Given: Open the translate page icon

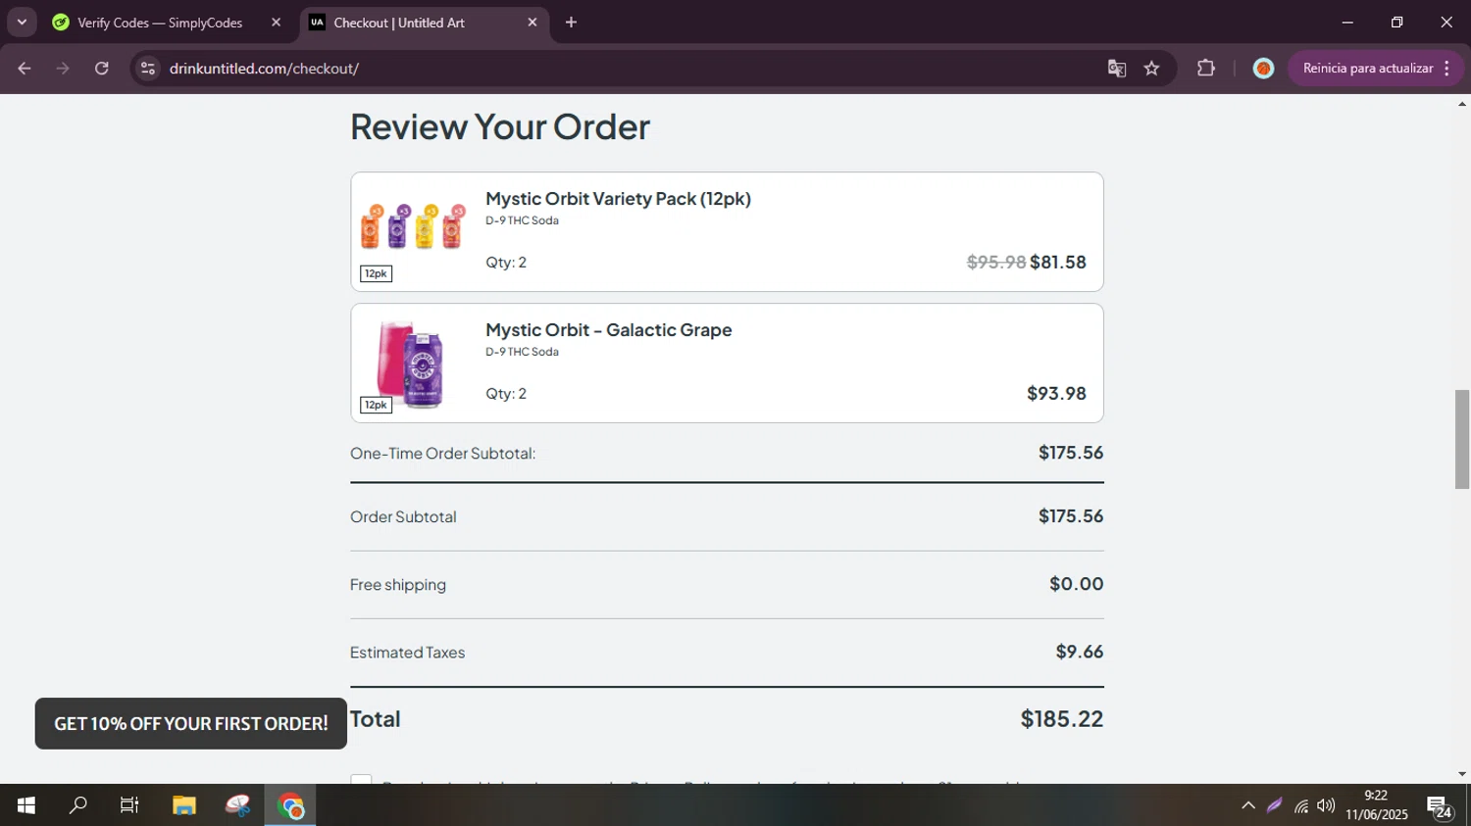Looking at the screenshot, I should pos(1116,69).
